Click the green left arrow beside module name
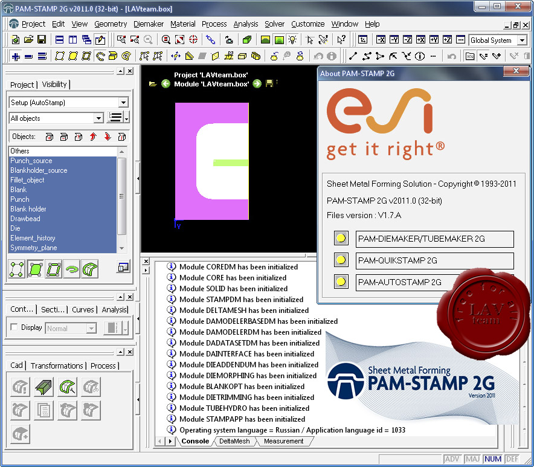This screenshot has height=467, width=534. [166, 83]
